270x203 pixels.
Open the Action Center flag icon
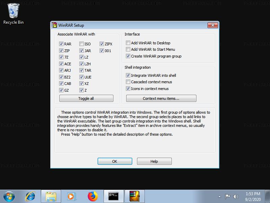point(227,197)
